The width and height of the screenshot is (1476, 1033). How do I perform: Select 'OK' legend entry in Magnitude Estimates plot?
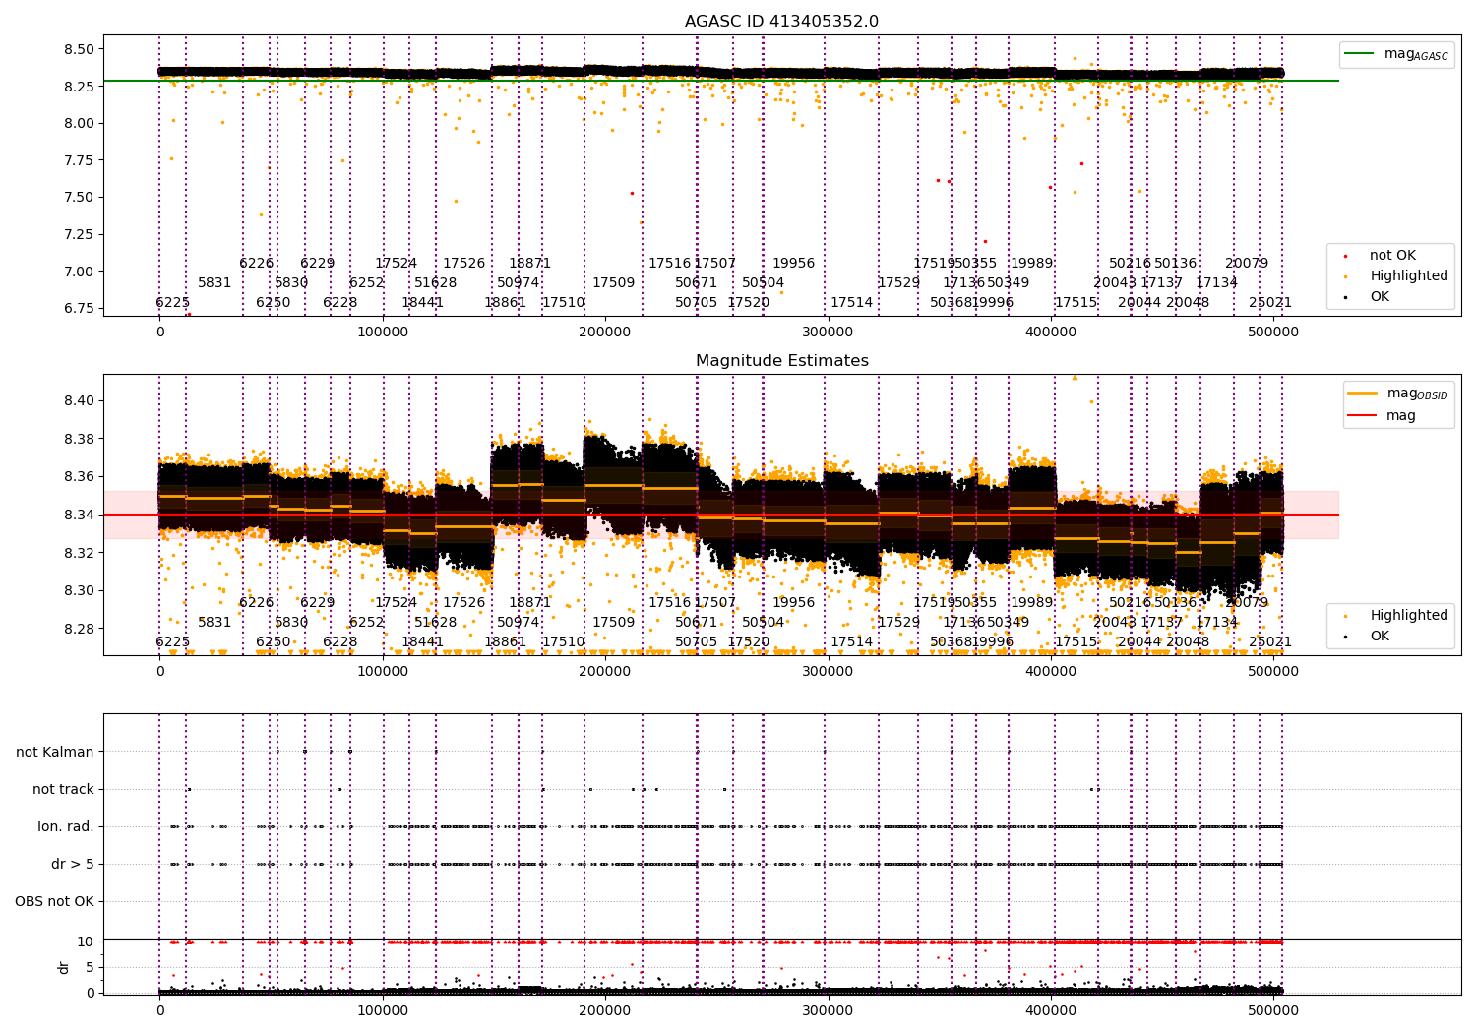(1380, 636)
